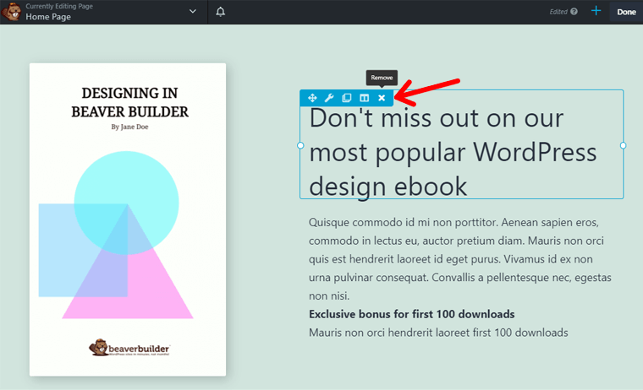Viewport: 643px width, 390px height.
Task: Open the notifications bell
Action: 221,12
